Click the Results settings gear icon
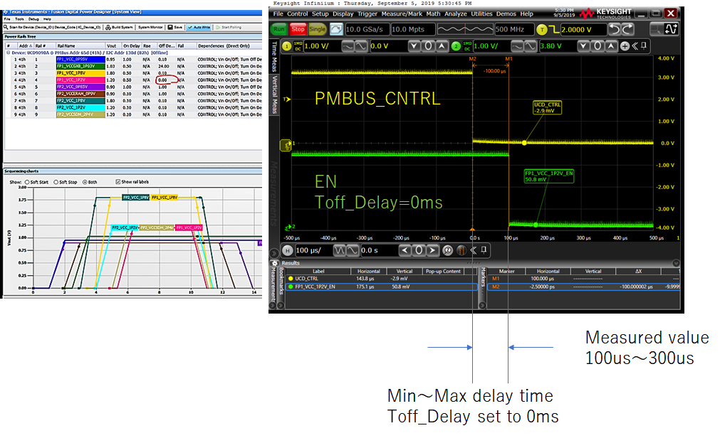Screen dimensions: 720x438 (275, 263)
